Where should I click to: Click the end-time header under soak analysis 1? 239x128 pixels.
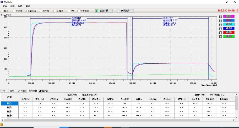[40, 99]
